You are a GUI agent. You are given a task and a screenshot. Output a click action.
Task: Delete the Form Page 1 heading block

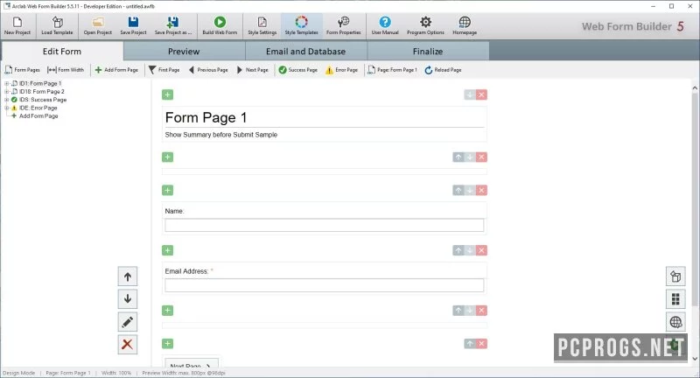coord(481,94)
